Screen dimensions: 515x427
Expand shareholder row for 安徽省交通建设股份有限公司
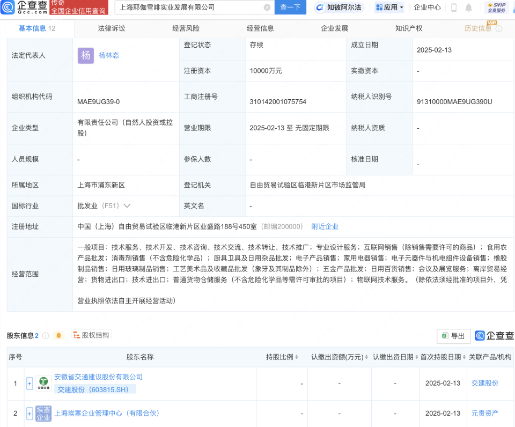tap(30, 383)
